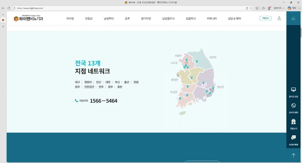The image size is (302, 163).
Task: Select the 부산 branch link
Action: tap(117, 82)
